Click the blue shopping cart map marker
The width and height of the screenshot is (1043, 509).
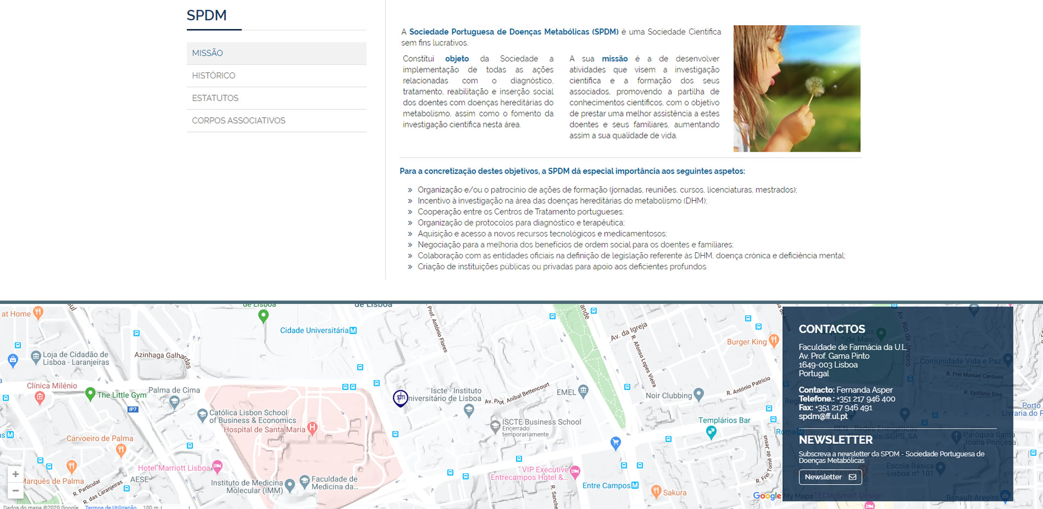click(616, 443)
